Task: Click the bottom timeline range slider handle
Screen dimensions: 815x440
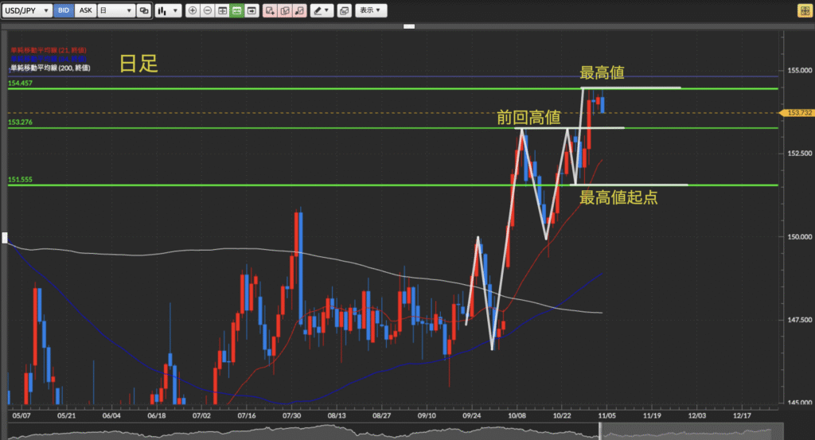Action: (x=600, y=431)
